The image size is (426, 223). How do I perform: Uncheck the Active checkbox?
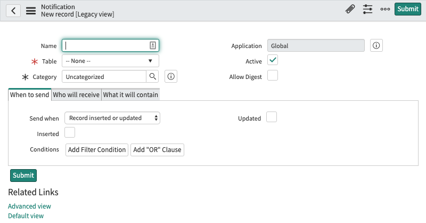[273, 60]
